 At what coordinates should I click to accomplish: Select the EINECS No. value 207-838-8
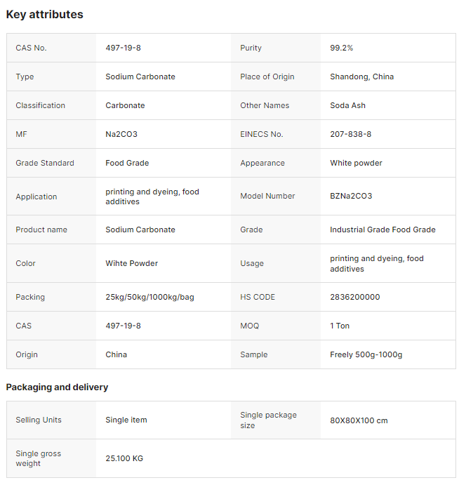(350, 134)
